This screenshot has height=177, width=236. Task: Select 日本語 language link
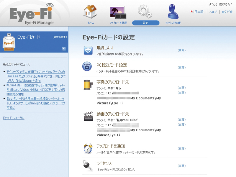tap(199, 12)
